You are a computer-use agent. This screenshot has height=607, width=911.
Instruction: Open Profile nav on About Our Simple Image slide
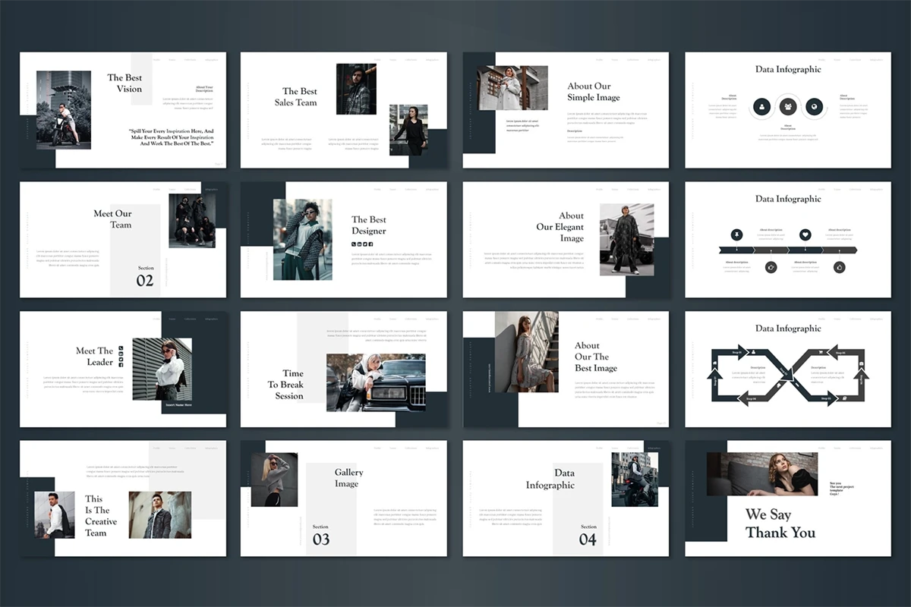(600, 60)
